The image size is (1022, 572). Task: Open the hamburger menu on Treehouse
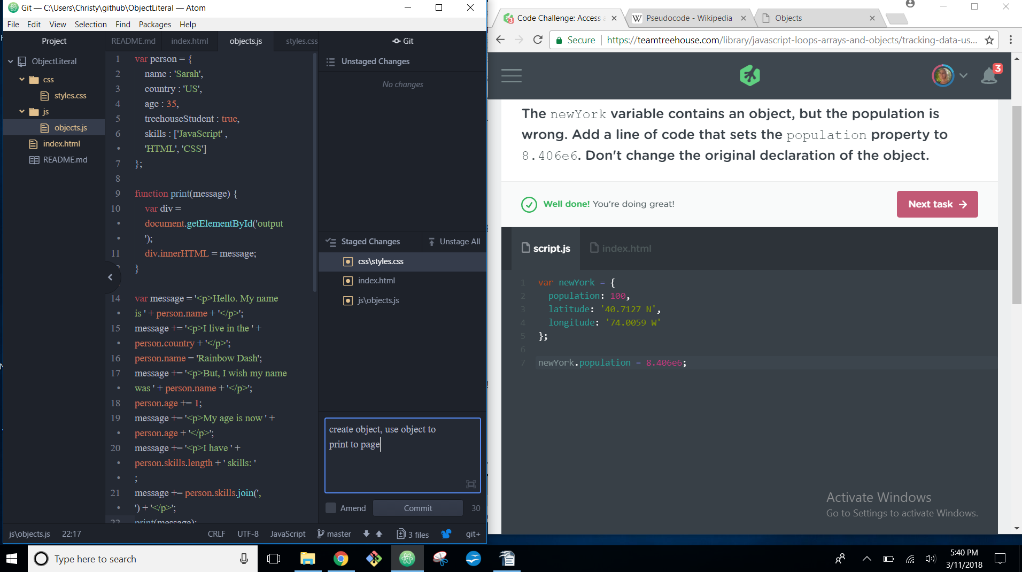click(511, 75)
